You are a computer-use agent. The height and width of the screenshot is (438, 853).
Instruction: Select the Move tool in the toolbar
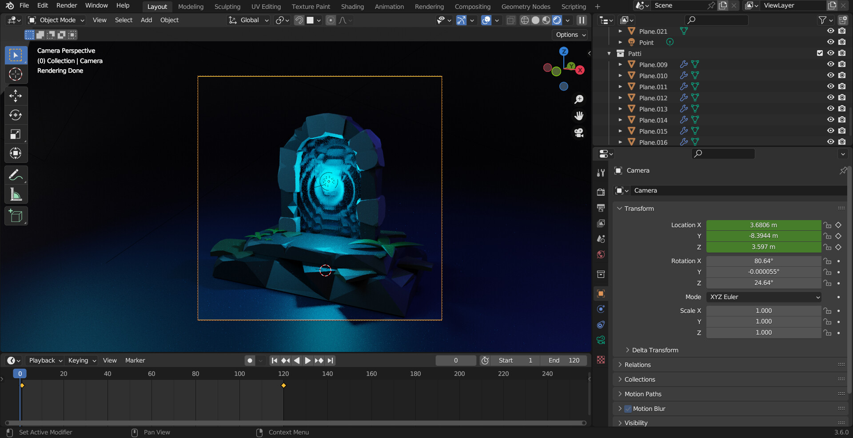(x=16, y=96)
